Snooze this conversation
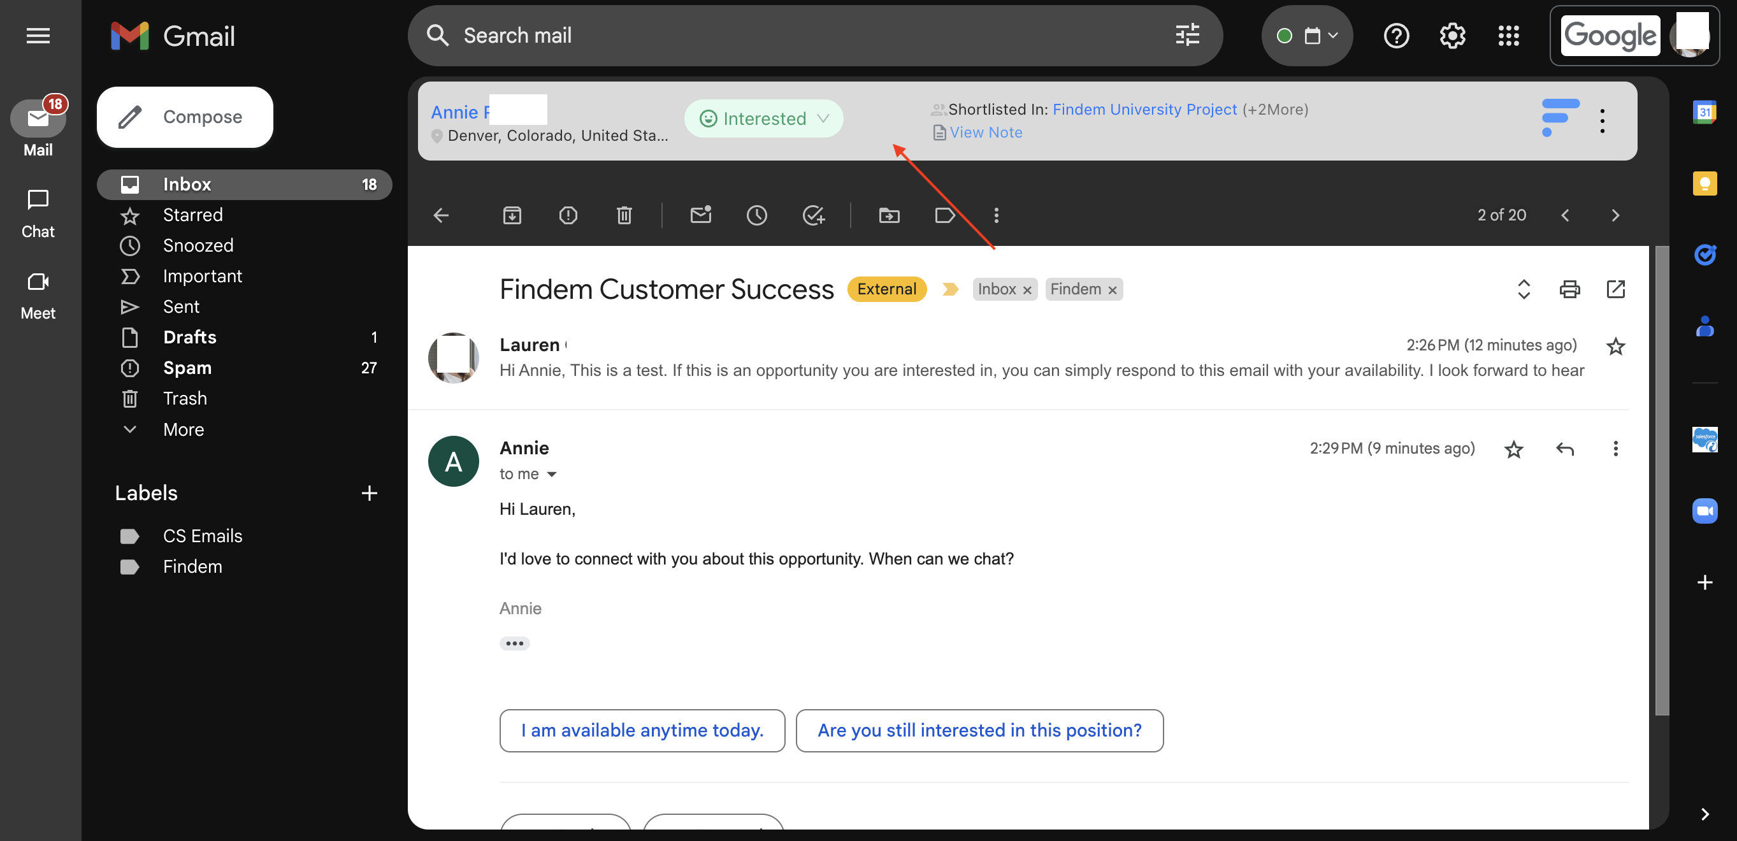1737x841 pixels. [756, 215]
